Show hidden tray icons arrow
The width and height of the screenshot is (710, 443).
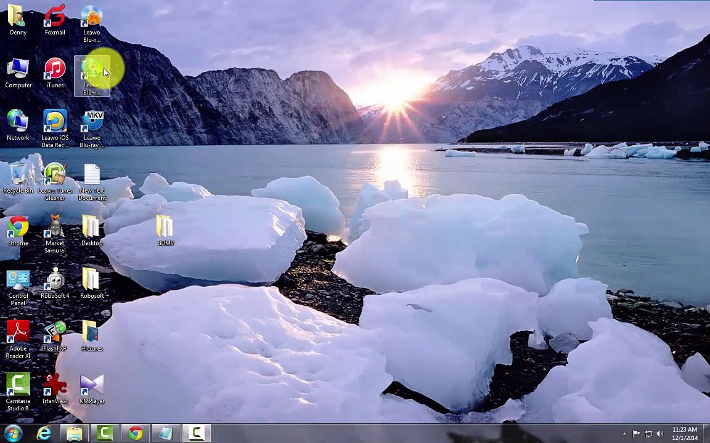point(624,434)
